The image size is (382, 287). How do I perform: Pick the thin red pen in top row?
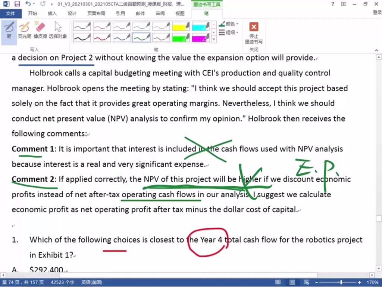[x=102, y=27]
